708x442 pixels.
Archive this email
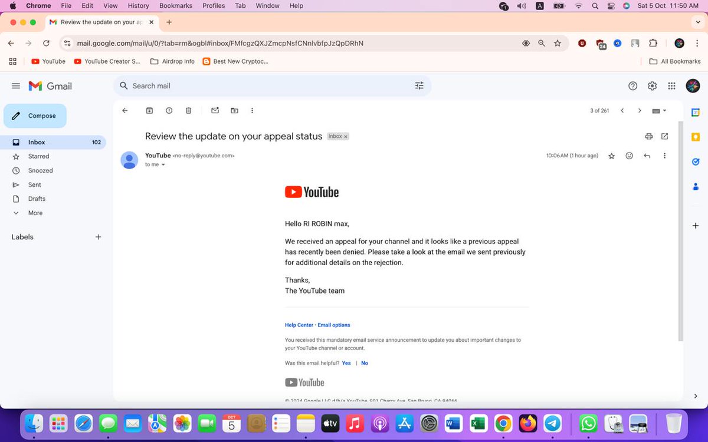point(150,111)
